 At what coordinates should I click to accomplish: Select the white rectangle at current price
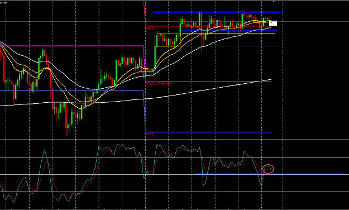click(x=273, y=23)
